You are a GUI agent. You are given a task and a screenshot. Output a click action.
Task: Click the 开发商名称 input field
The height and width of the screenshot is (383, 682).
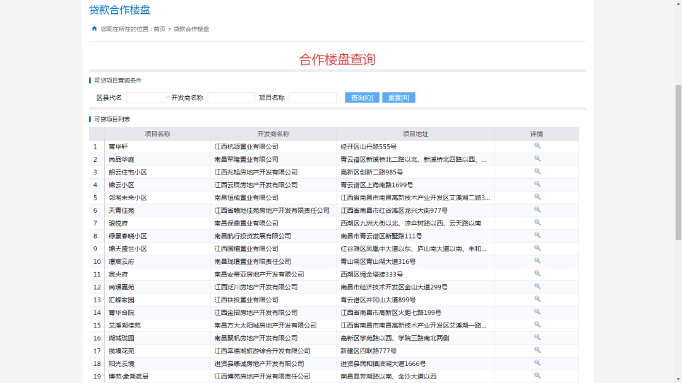pos(231,98)
